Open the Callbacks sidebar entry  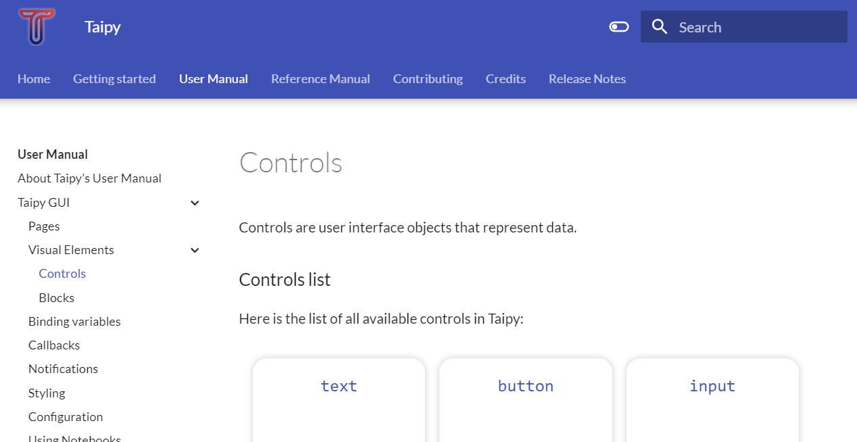pos(54,345)
